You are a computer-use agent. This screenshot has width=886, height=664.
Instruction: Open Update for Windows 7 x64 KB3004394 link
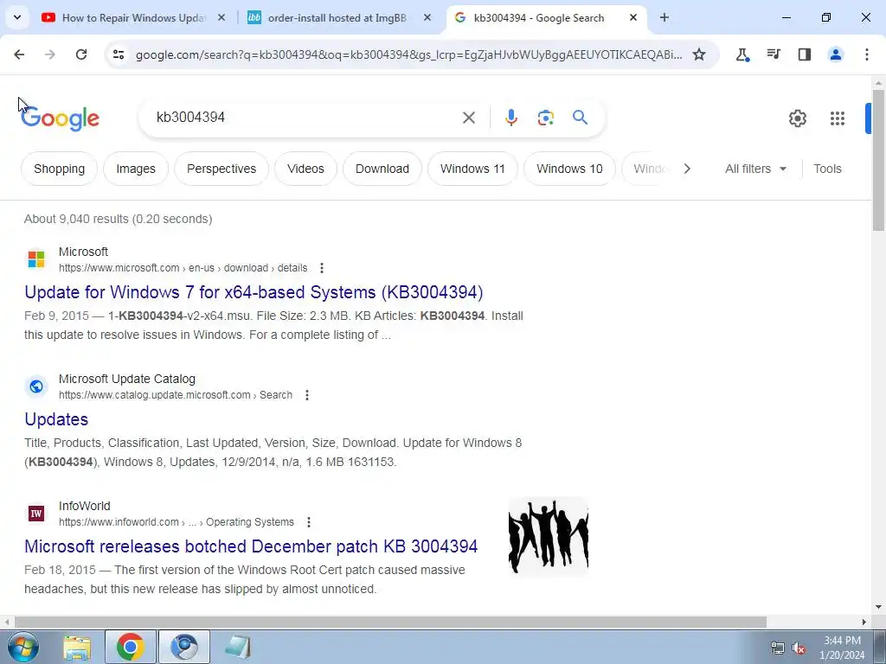click(x=254, y=292)
